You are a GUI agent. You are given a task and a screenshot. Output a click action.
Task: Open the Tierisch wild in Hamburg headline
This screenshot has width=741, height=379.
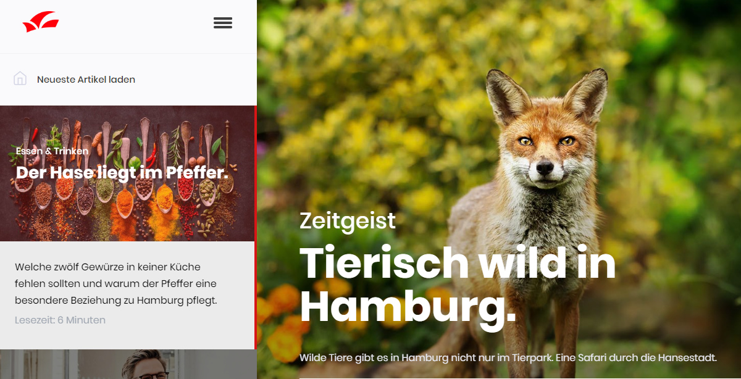[458, 285]
